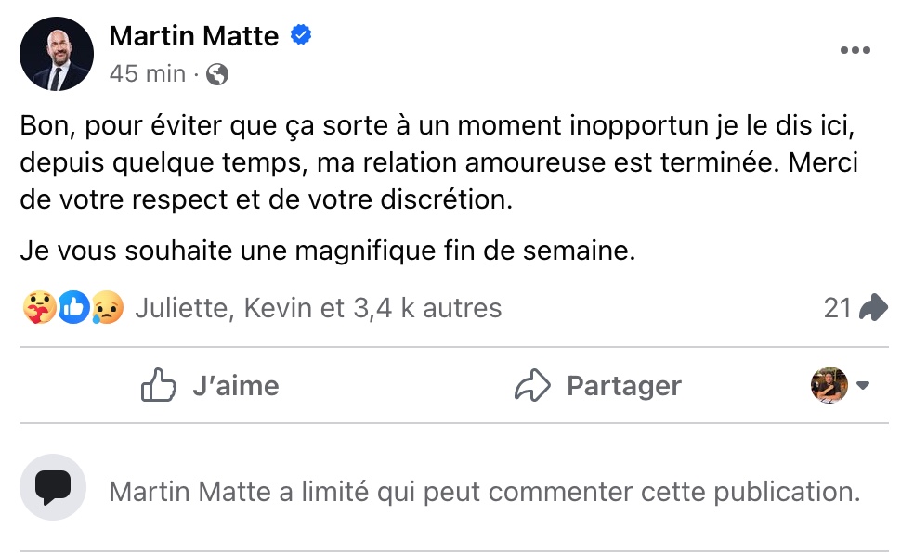Click the small profile avatar beside Partager
The width and height of the screenshot is (914, 553).
pyautogui.click(x=829, y=385)
